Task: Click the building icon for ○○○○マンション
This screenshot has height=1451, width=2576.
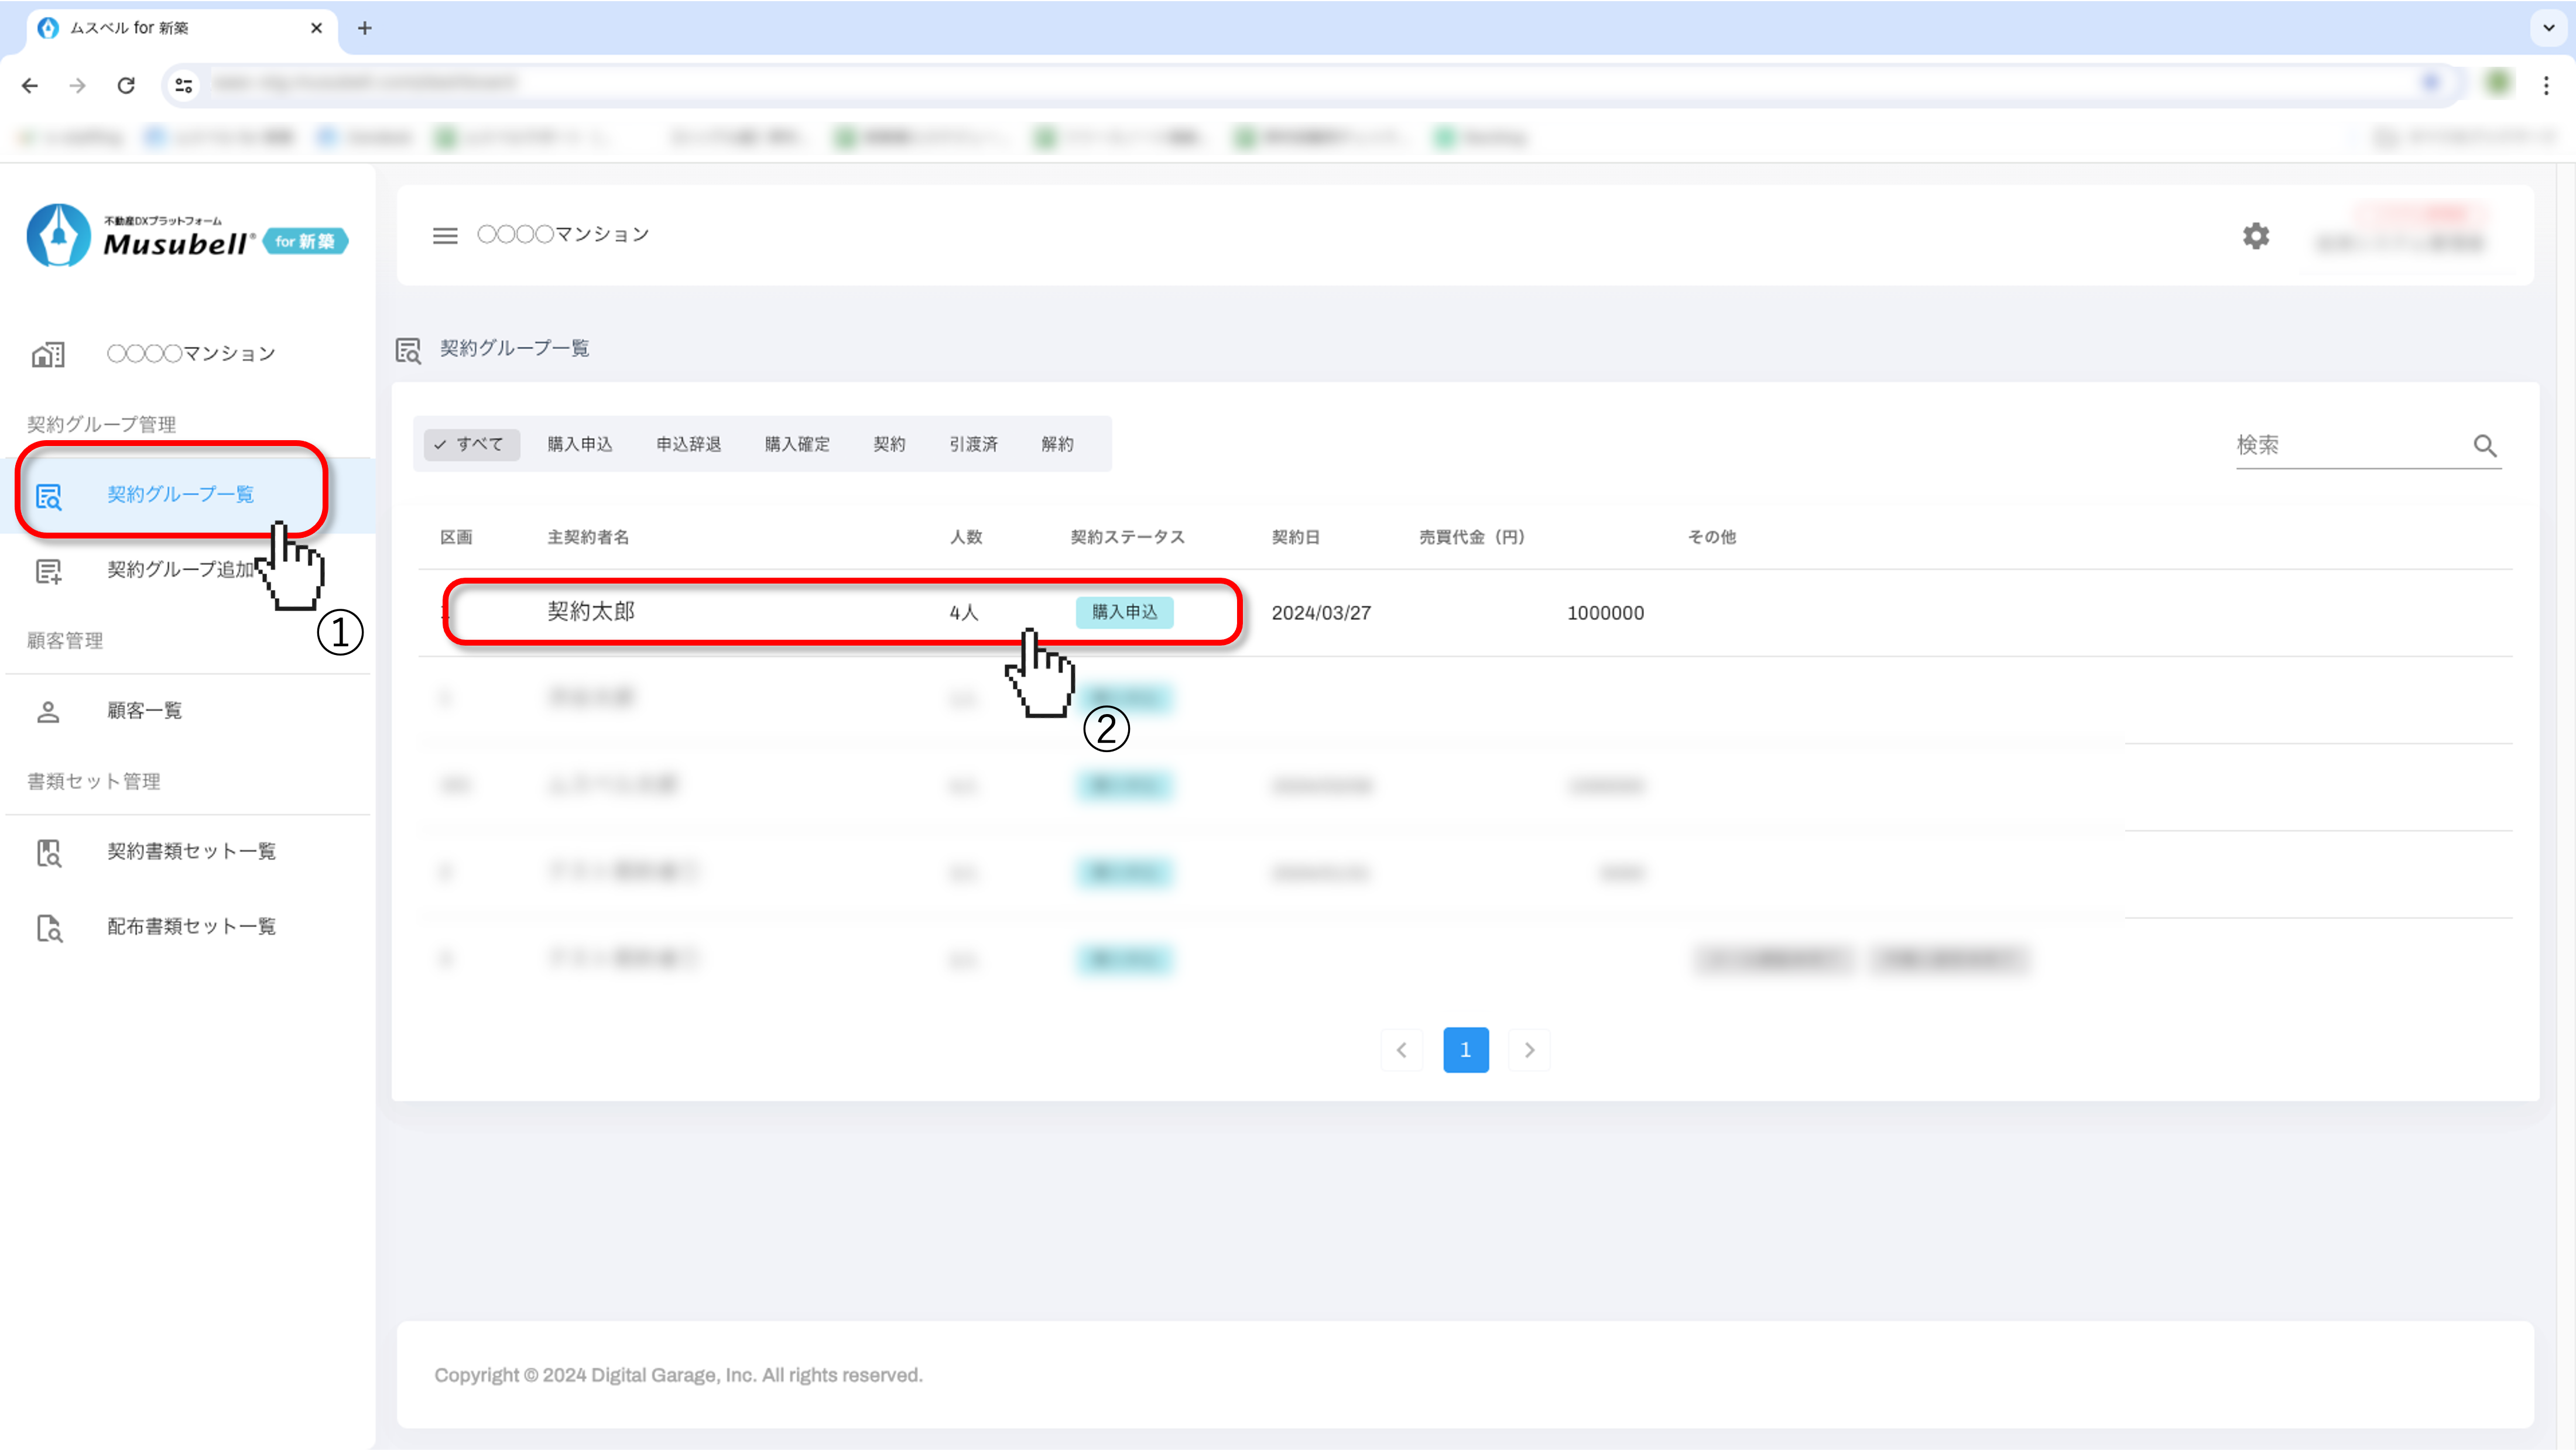Action: [x=48, y=354]
